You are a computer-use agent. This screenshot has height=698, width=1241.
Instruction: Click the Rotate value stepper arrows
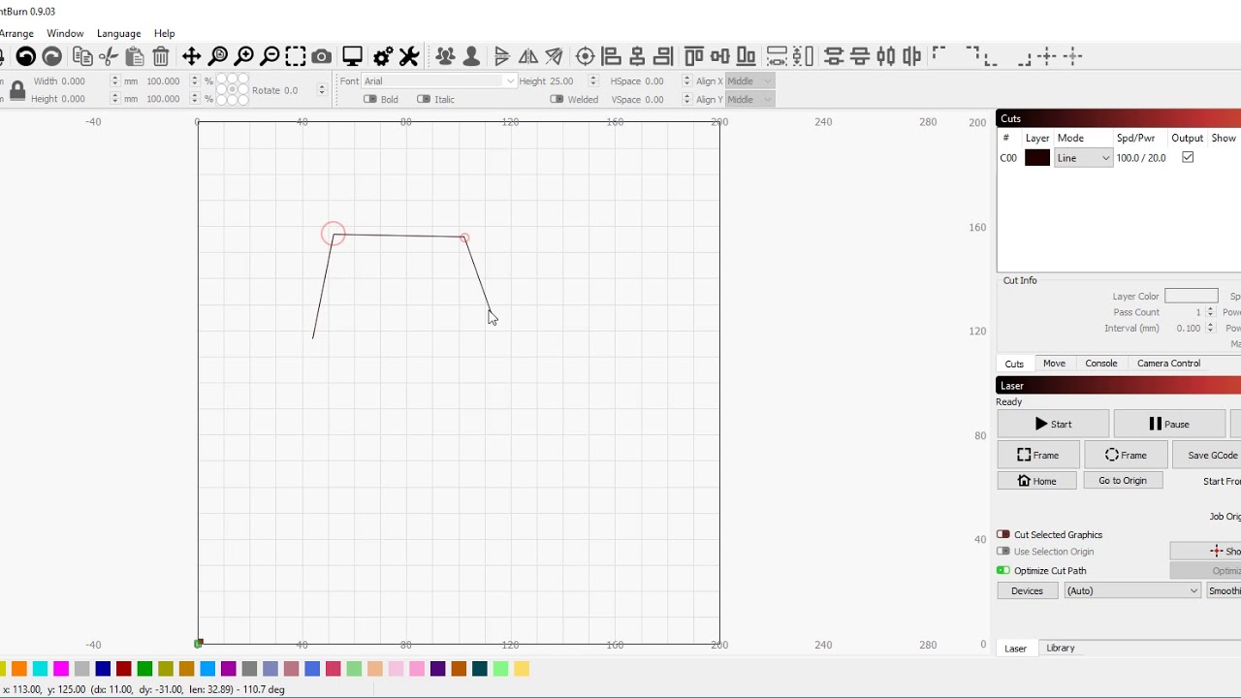coord(322,90)
